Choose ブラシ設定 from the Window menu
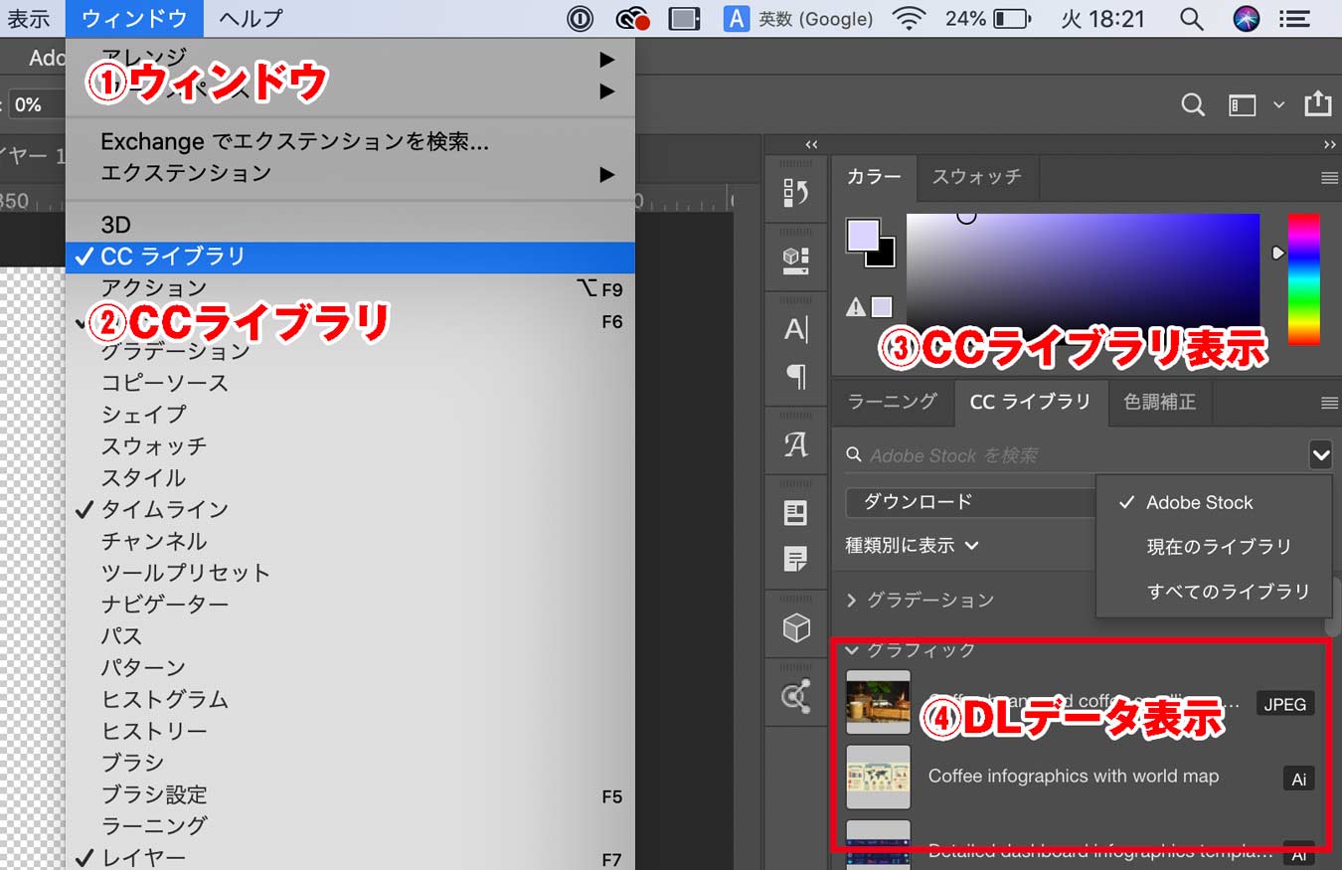This screenshot has width=1342, height=870. (x=350, y=794)
